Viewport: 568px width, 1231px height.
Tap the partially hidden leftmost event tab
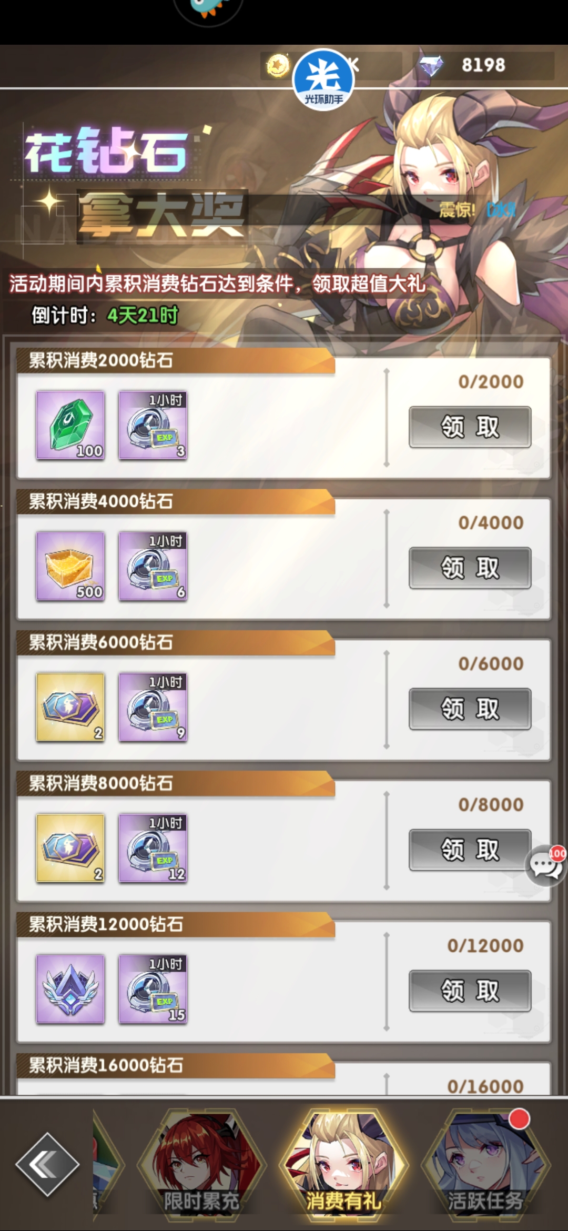tap(107, 1164)
